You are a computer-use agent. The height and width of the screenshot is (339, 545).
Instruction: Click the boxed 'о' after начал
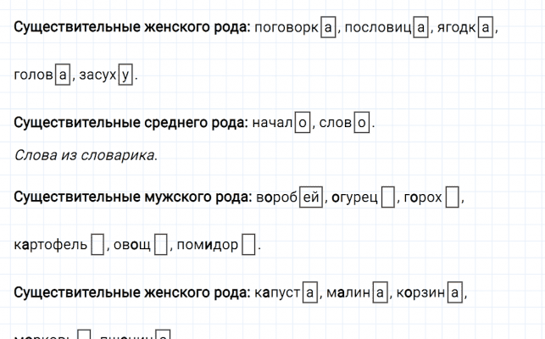[x=302, y=124]
